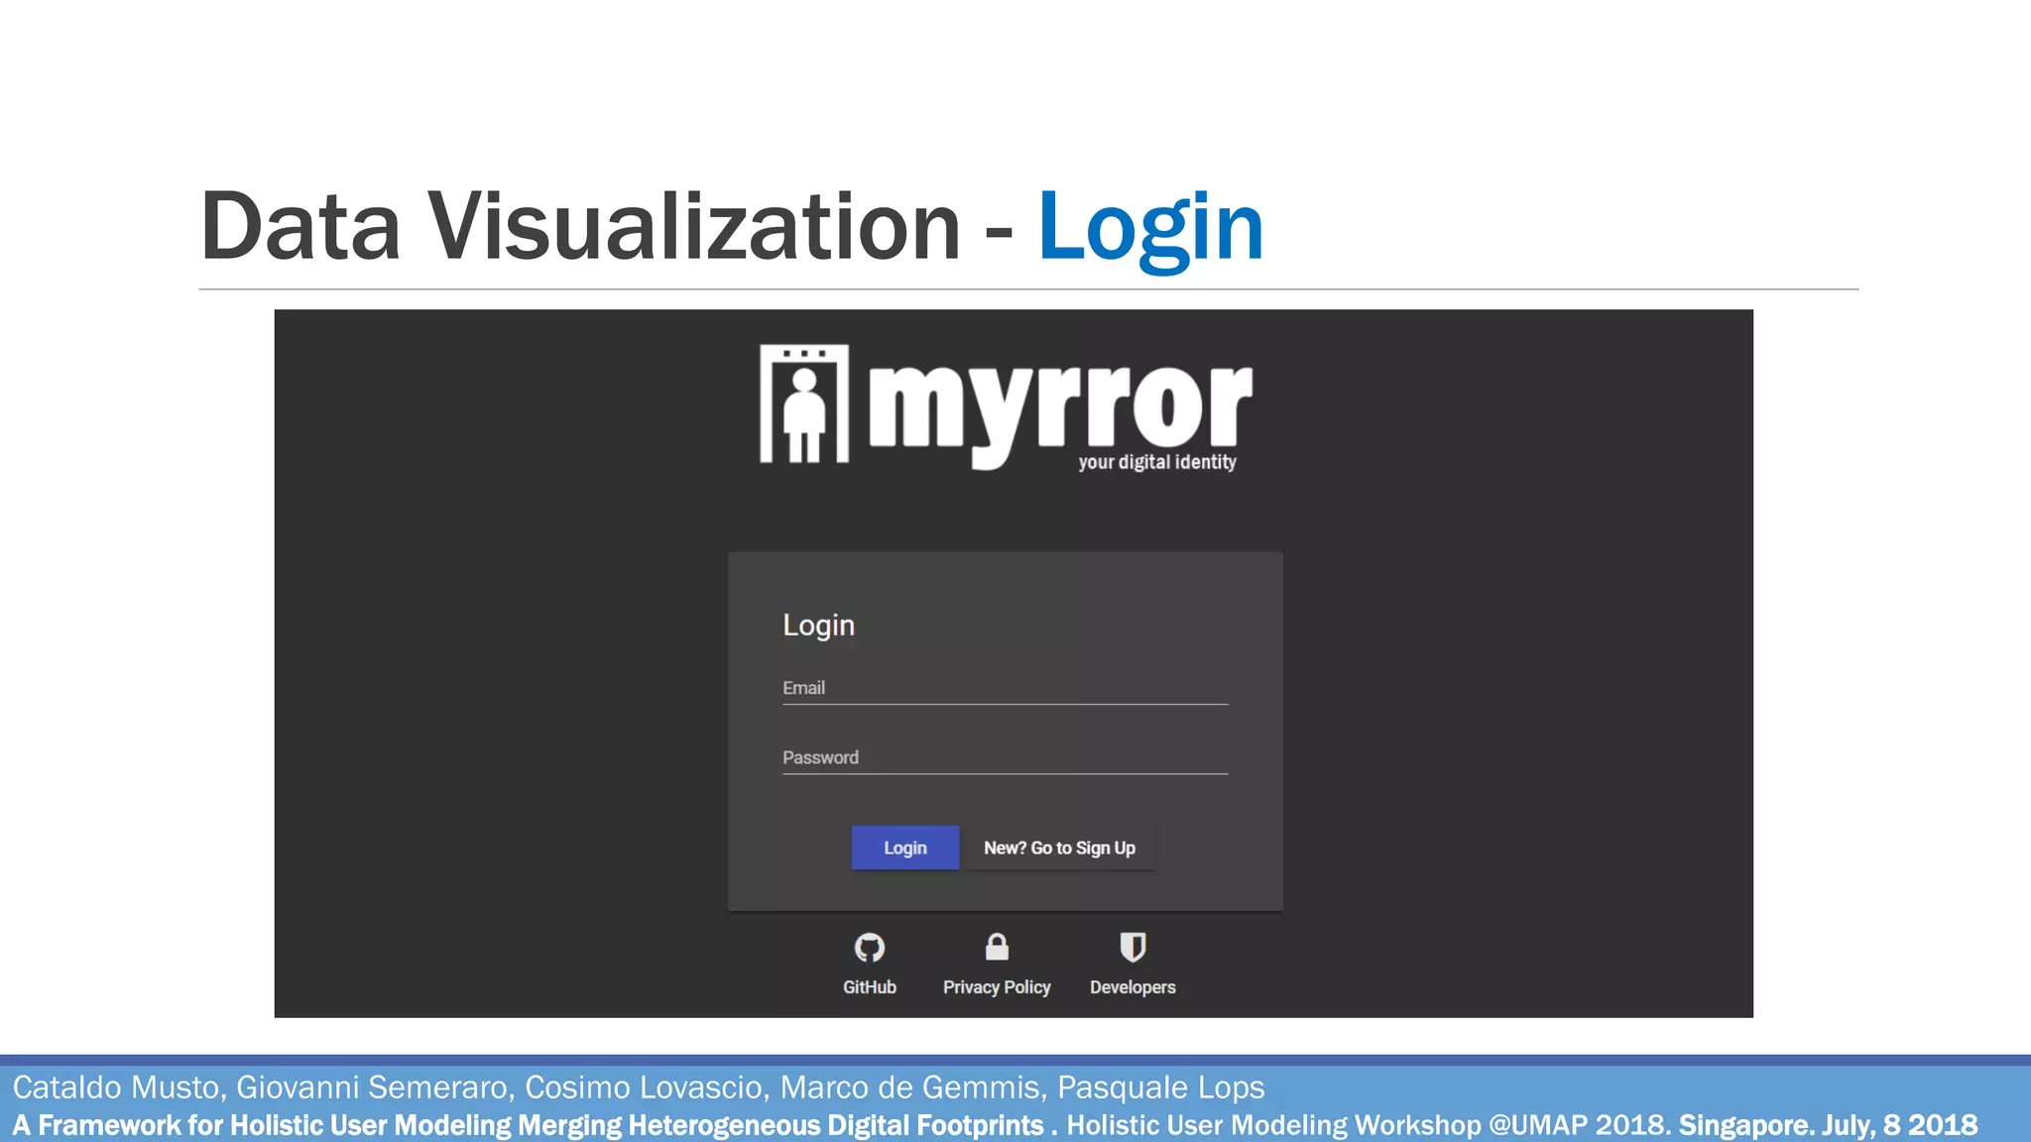2031x1142 pixels.
Task: Open the New? Go to Sign Up button
Action: tap(1059, 848)
